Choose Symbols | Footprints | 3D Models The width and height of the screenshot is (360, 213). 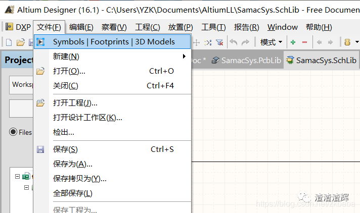[x=113, y=42]
